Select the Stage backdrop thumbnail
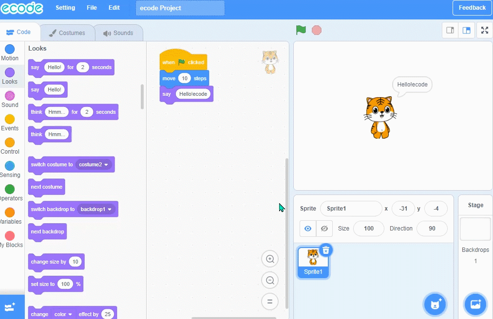Image resolution: width=493 pixels, height=319 pixels. click(x=475, y=229)
